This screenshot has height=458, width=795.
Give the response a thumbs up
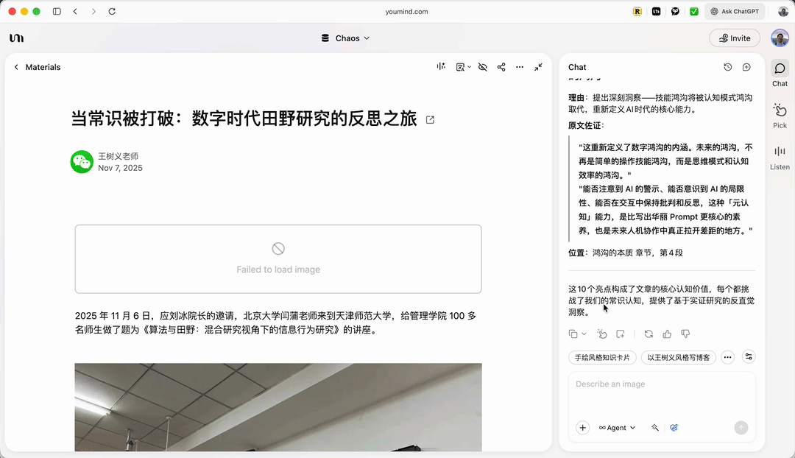(667, 334)
